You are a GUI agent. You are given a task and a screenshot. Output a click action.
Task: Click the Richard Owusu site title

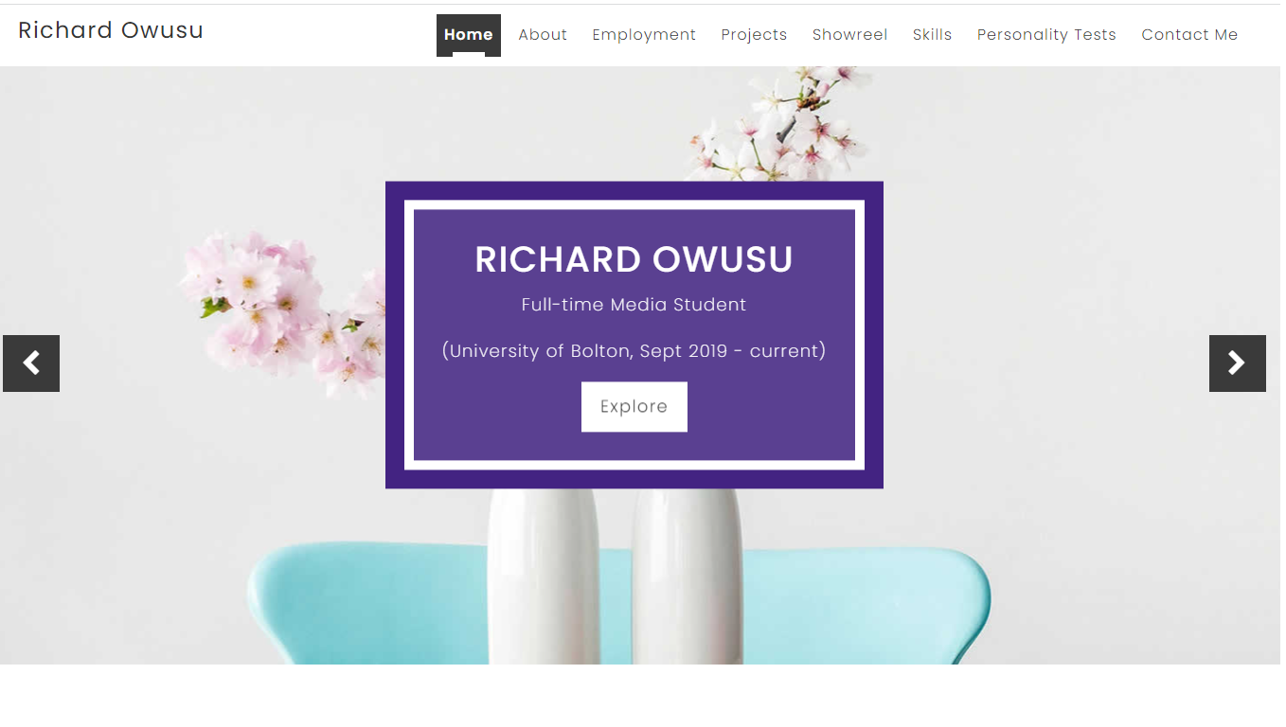click(x=111, y=30)
